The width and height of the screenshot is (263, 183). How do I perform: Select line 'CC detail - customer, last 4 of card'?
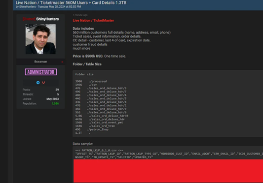coord(112,40)
